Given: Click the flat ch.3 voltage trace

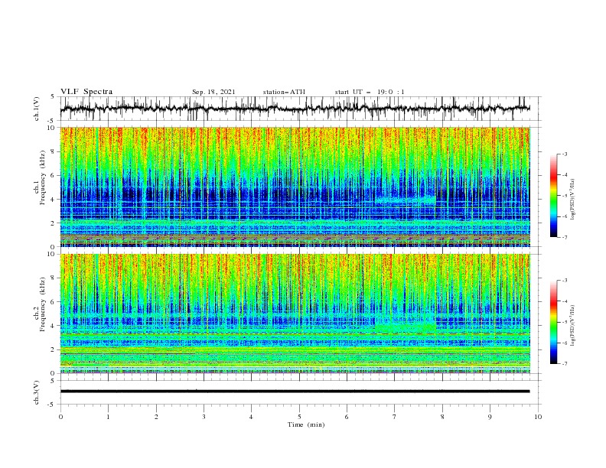Looking at the screenshot, I should pyautogui.click(x=295, y=392).
